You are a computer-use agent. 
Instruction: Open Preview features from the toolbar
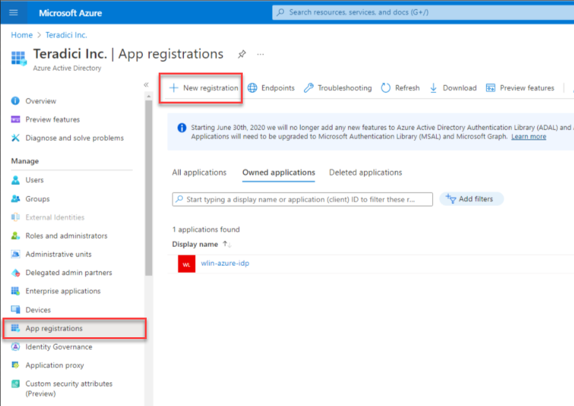pyautogui.click(x=520, y=88)
